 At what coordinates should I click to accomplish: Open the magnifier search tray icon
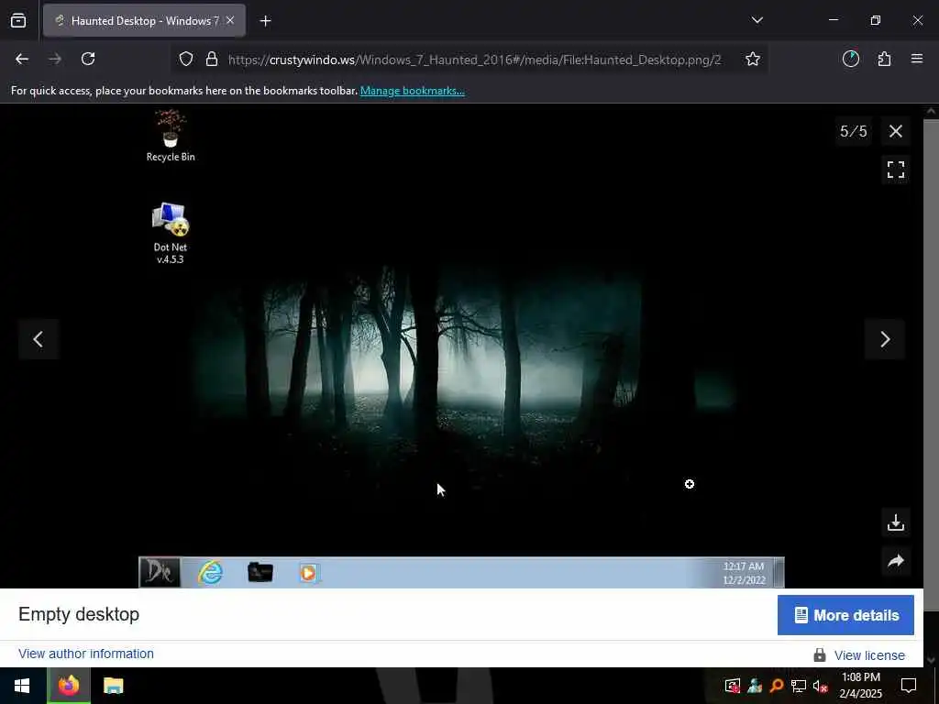[777, 686]
